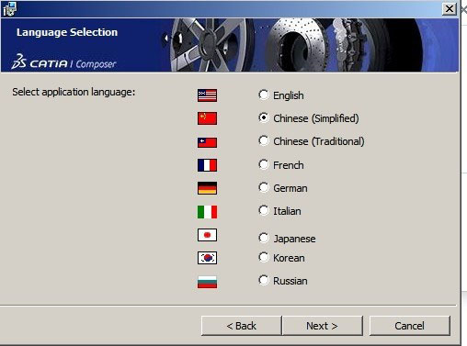Click the installer icon in title bar
The height and width of the screenshot is (346, 467).
[9, 9]
